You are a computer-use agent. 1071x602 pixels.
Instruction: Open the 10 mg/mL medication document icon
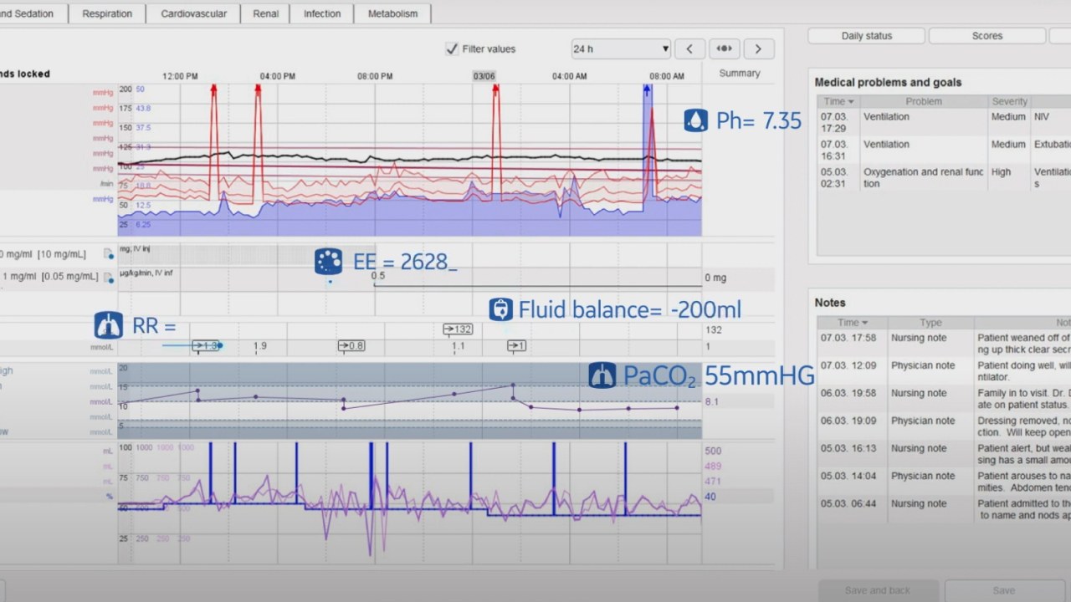(109, 253)
